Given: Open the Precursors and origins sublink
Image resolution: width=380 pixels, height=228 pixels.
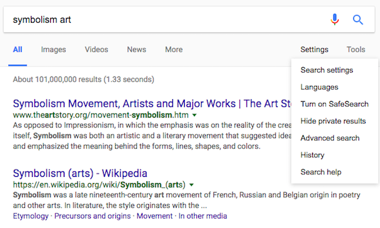Looking at the screenshot, I should point(92,216).
